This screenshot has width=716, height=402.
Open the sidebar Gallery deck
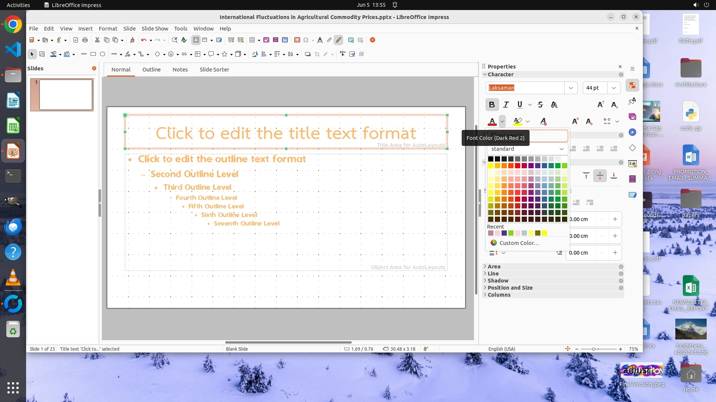(x=632, y=117)
